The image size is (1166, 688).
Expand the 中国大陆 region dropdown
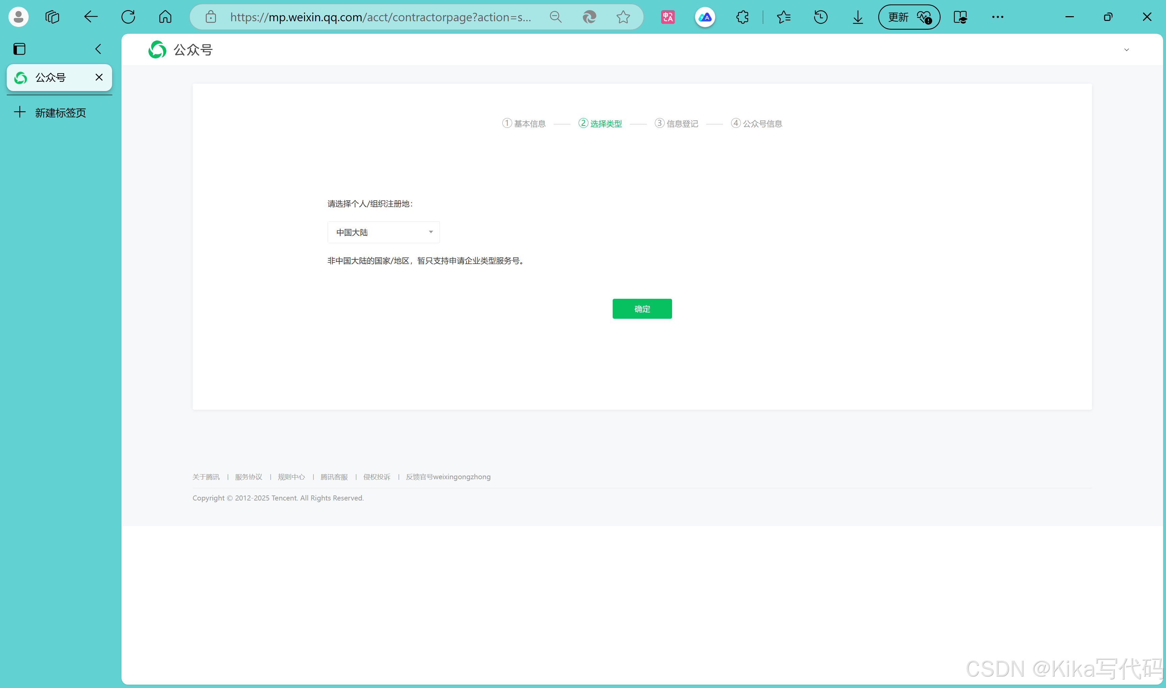pos(384,232)
